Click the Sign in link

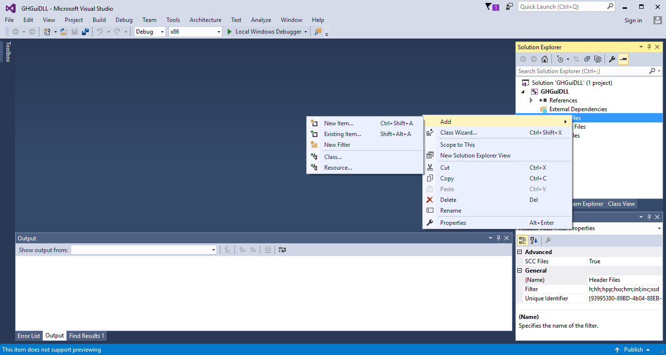coord(633,20)
